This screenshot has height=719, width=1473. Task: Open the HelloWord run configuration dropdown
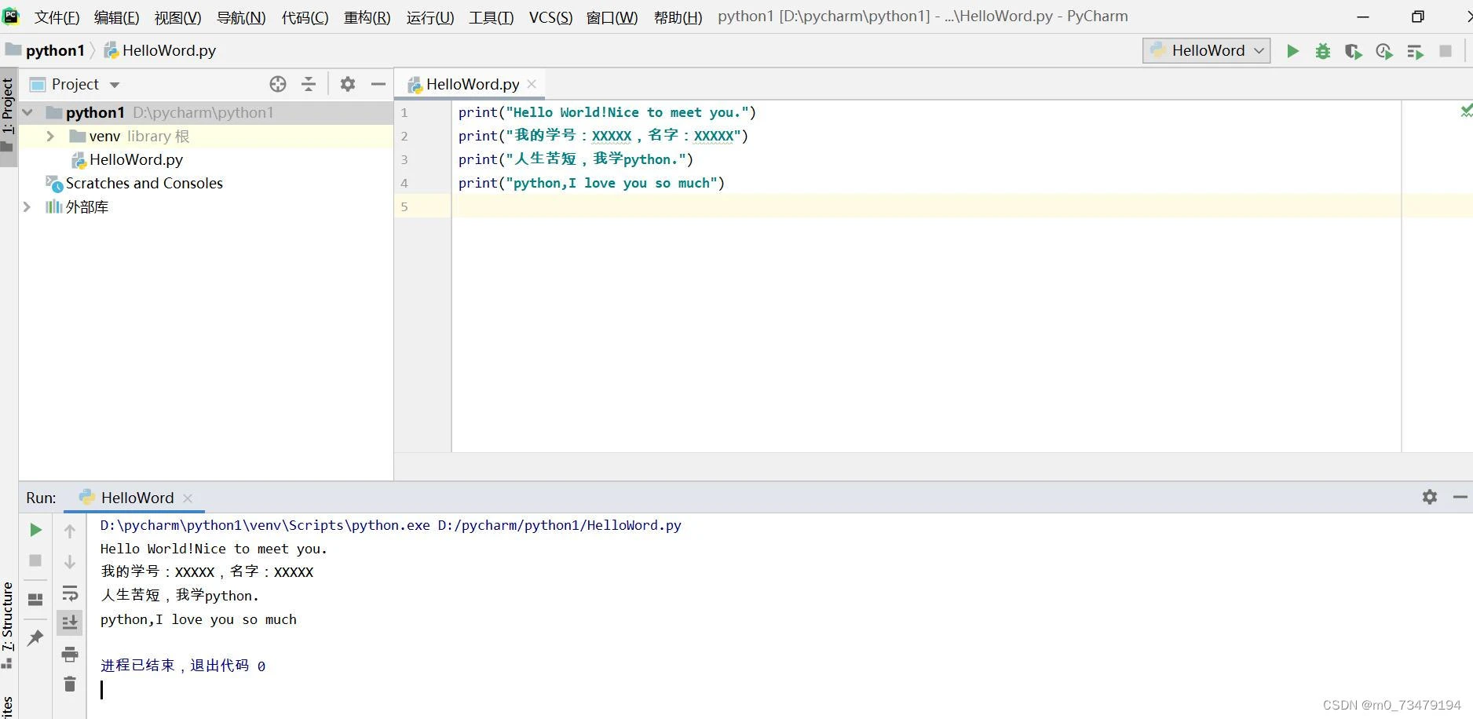click(1206, 51)
